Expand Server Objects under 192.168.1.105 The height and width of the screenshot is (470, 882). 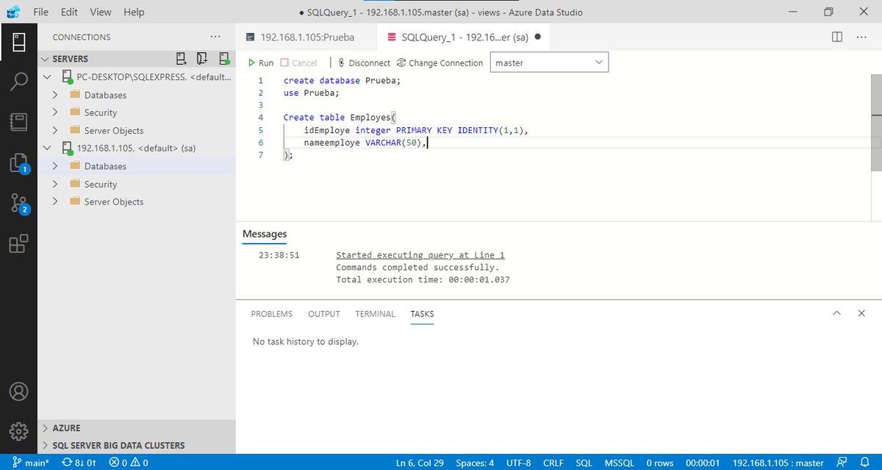(55, 202)
